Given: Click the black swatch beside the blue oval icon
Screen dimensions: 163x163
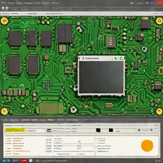Looking at the screenshot, I should (x=111, y=130).
